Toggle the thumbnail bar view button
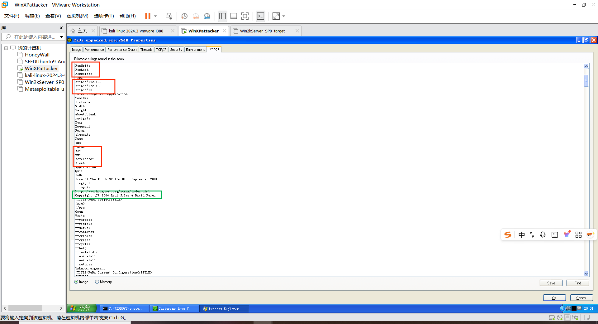598x324 pixels. [234, 16]
